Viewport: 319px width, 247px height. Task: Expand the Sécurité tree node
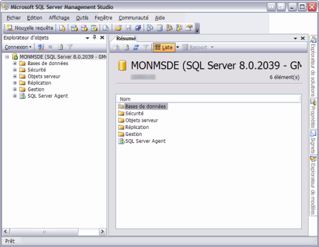coord(15,70)
